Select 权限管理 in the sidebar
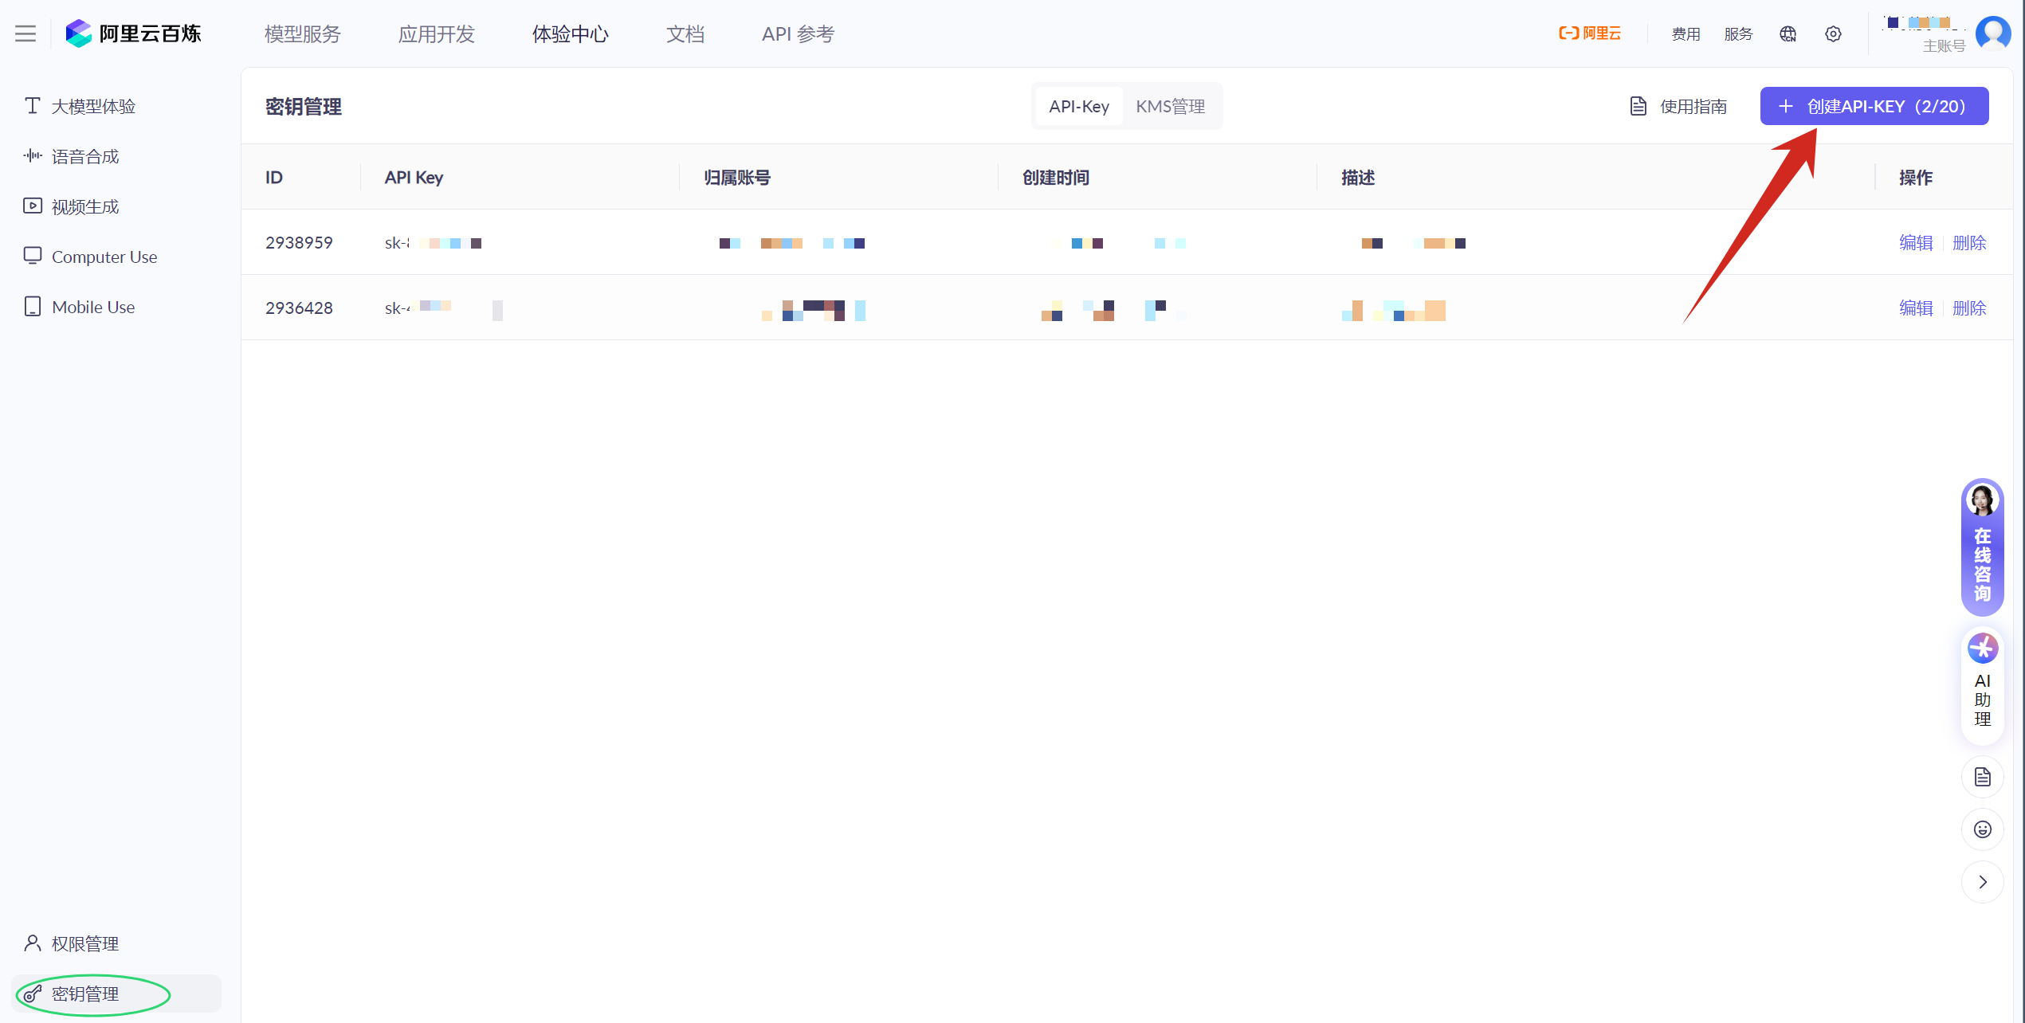Image resolution: width=2025 pixels, height=1023 pixels. [x=84, y=943]
